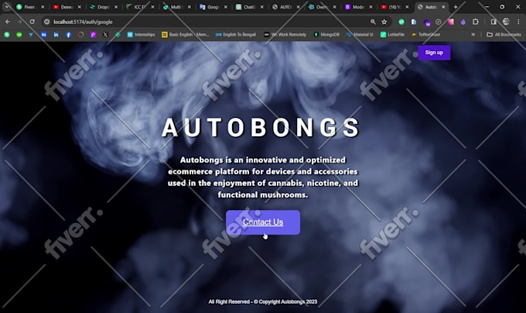Open the X (Twitter) bookmark icon

(105, 35)
